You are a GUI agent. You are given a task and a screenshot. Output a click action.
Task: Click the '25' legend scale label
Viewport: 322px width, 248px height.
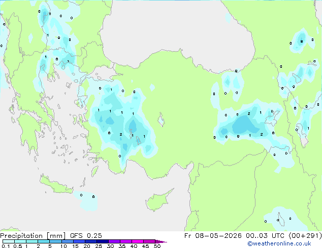click(99, 246)
